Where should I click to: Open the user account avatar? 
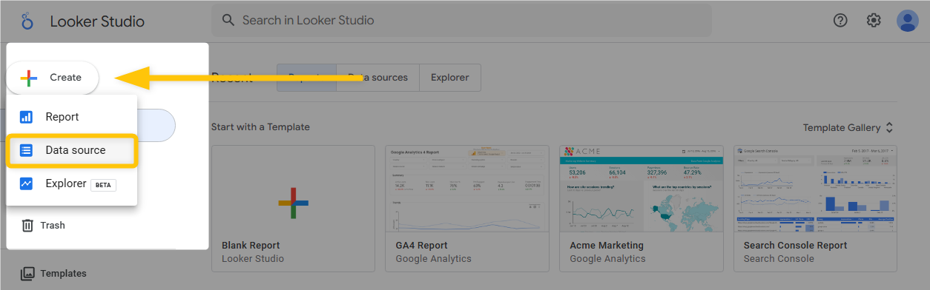(x=908, y=21)
